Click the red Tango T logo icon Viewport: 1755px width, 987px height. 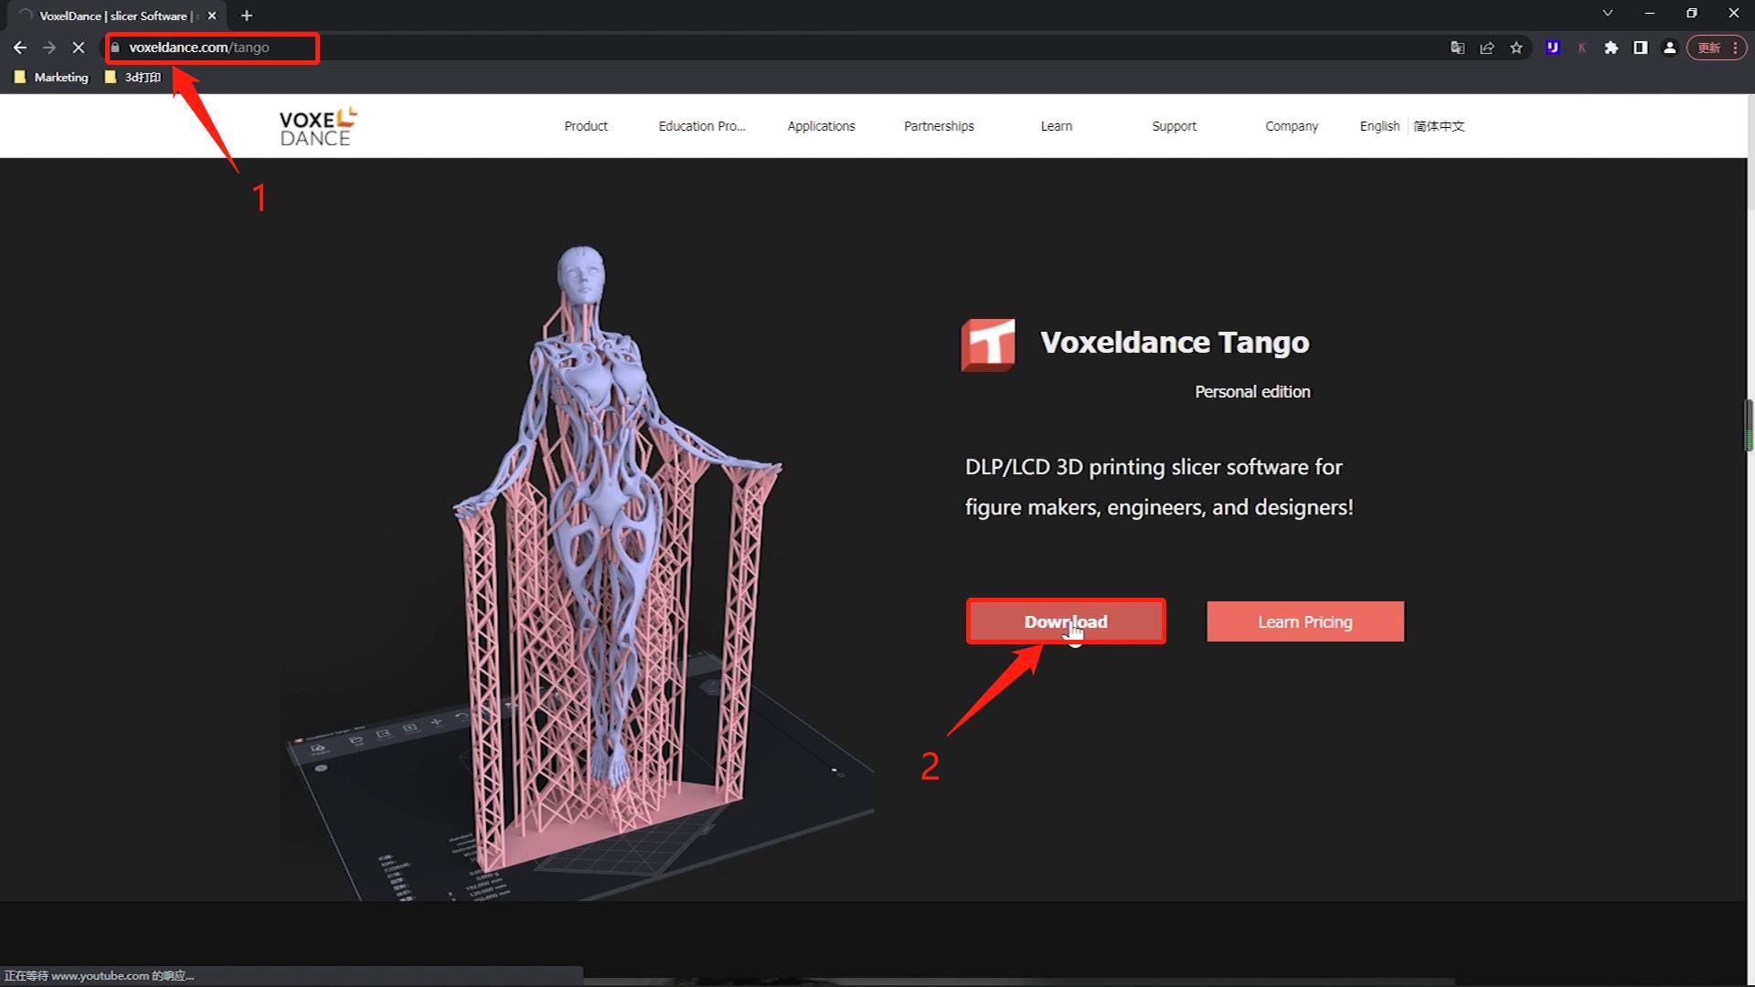click(988, 345)
